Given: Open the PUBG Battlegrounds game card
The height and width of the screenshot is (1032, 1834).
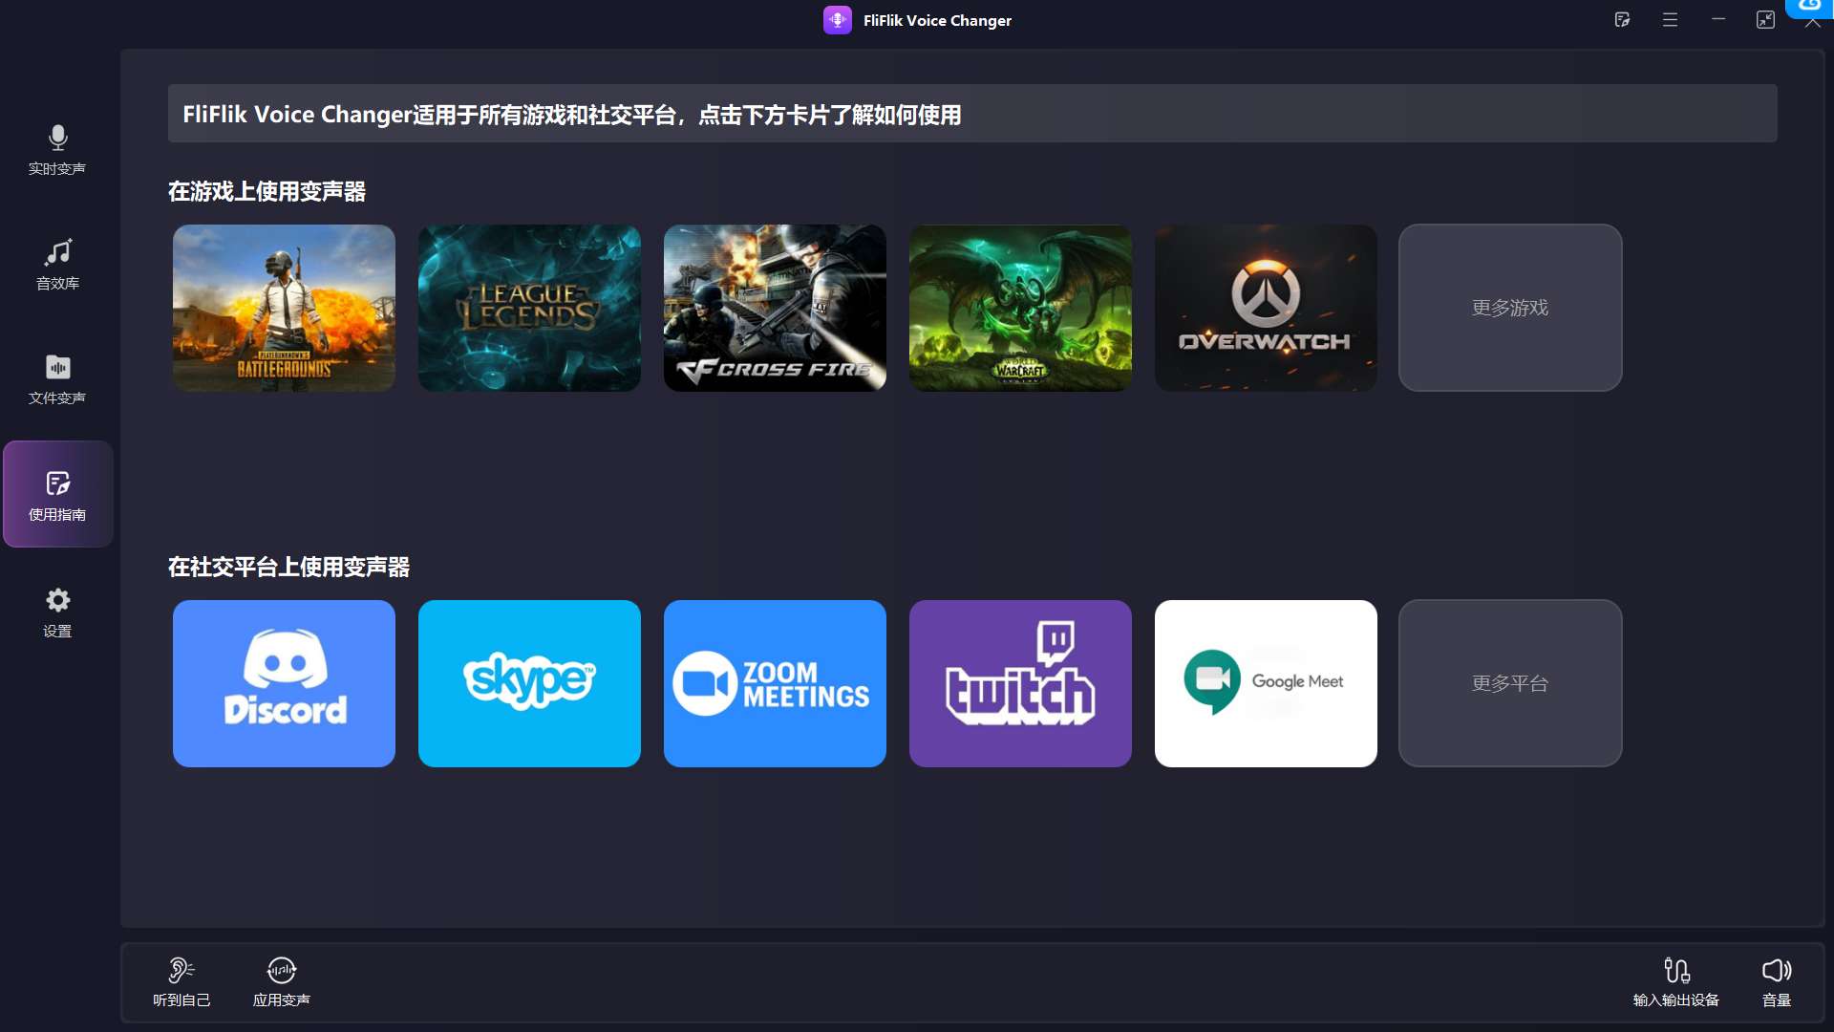Looking at the screenshot, I should [283, 308].
